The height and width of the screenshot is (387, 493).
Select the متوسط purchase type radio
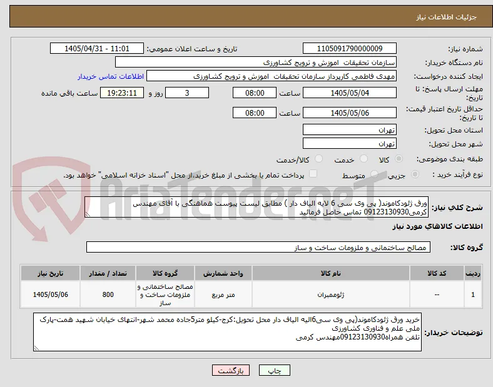374,174
